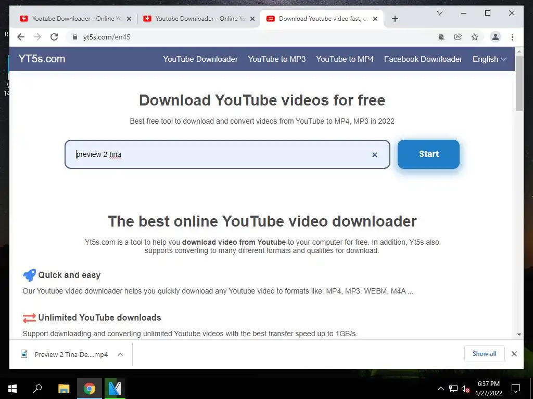
Task: Click the network status tray icon
Action: (453, 389)
